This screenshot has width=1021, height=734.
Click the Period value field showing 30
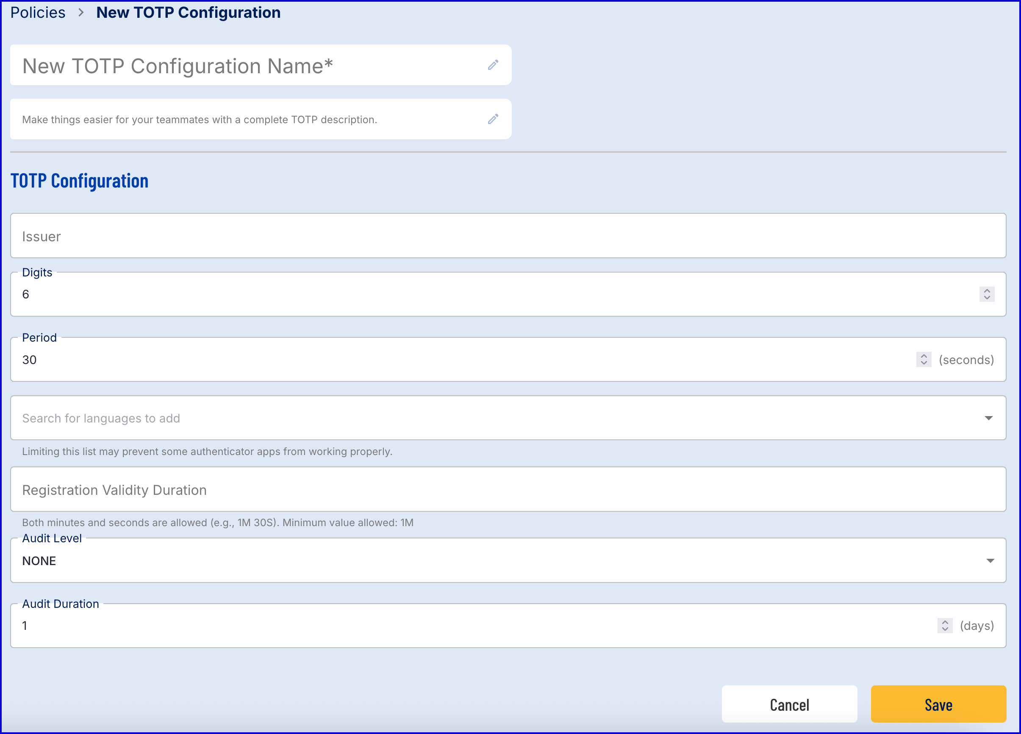(x=450, y=360)
